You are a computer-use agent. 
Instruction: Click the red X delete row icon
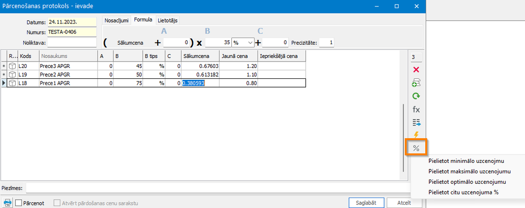point(416,69)
